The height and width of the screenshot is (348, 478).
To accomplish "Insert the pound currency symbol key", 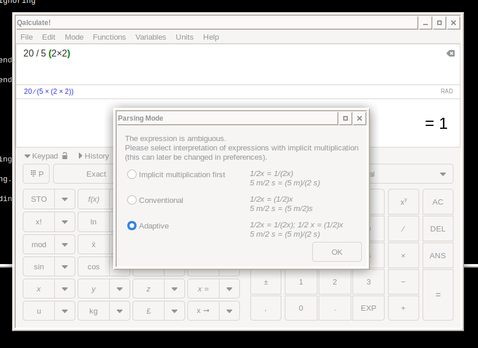I will tap(148, 311).
